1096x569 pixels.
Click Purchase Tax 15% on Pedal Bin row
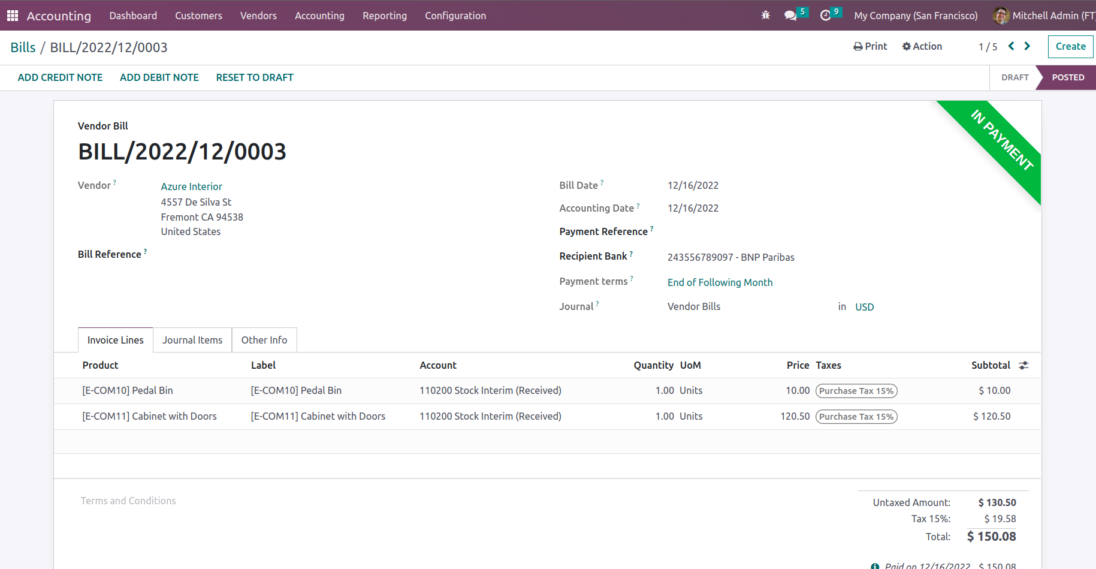click(x=856, y=391)
